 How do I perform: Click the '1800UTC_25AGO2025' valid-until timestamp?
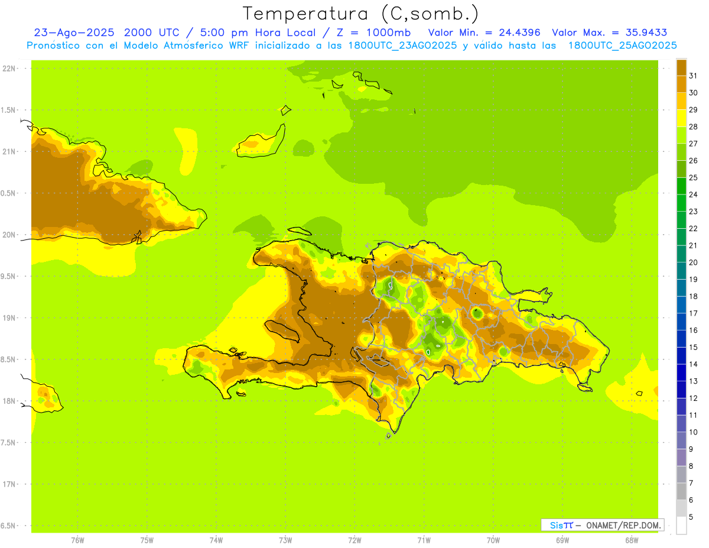pyautogui.click(x=623, y=46)
